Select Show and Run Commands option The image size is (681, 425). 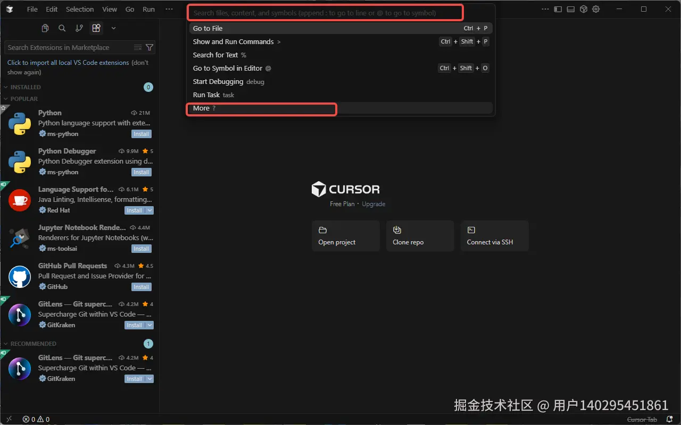point(341,41)
